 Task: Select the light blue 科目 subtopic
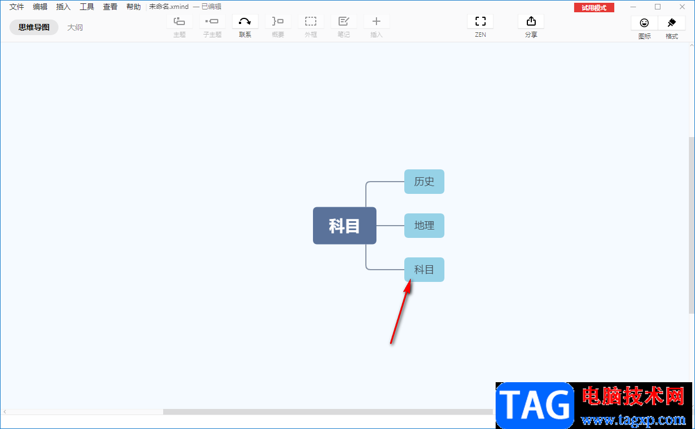(424, 270)
